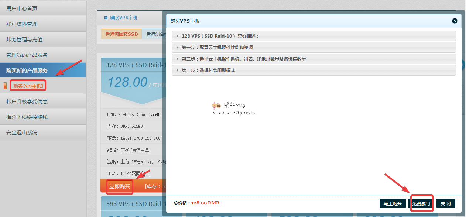Screen dimensions: 466x217
Task: Switch to 香港纯固态SSD tab
Action: tap(121, 34)
